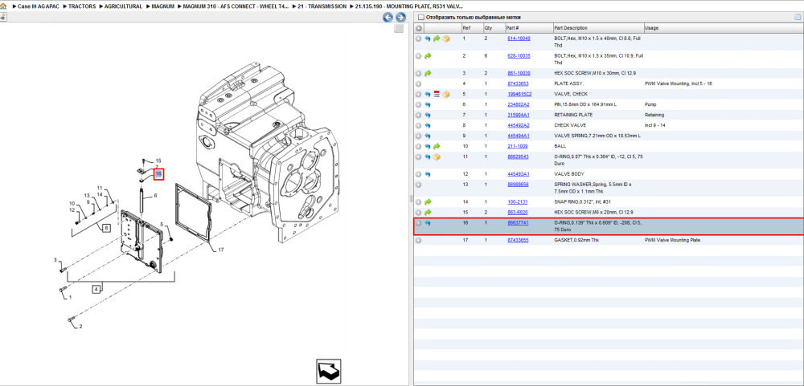Select callout number 6 in the diagram

(x=155, y=196)
